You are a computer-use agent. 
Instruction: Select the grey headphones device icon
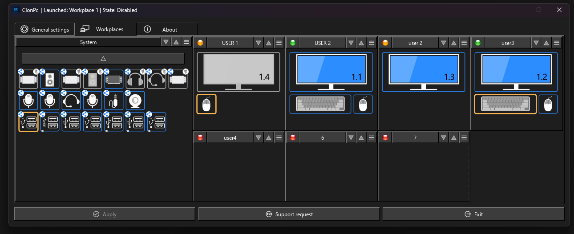(135, 79)
